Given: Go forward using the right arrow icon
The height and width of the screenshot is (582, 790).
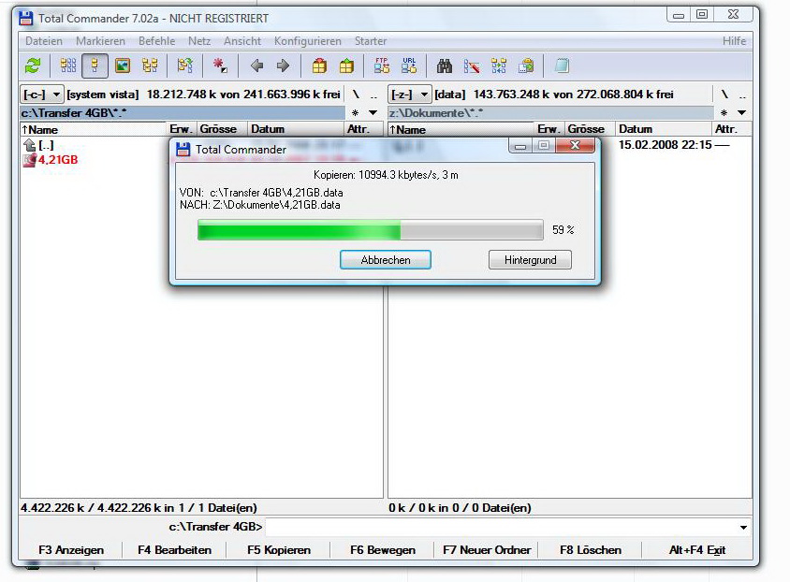Looking at the screenshot, I should click(x=284, y=65).
